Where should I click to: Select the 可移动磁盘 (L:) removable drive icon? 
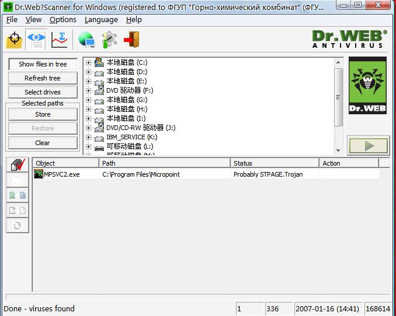pyautogui.click(x=99, y=148)
